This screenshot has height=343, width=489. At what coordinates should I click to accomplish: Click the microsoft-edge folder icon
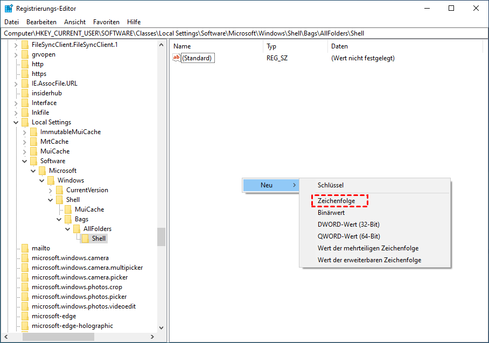pyautogui.click(x=25, y=316)
